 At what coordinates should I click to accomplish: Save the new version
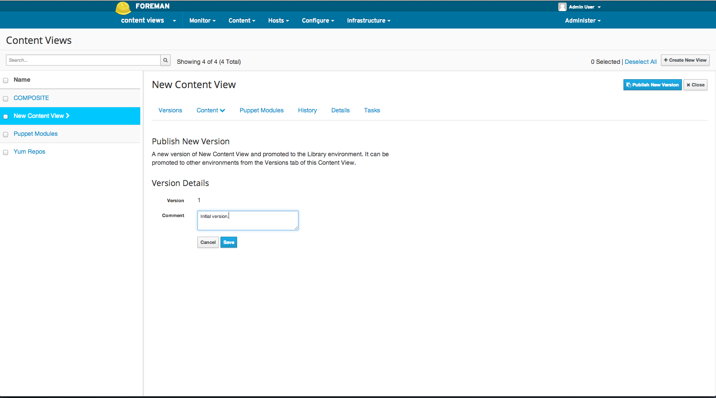[229, 242]
